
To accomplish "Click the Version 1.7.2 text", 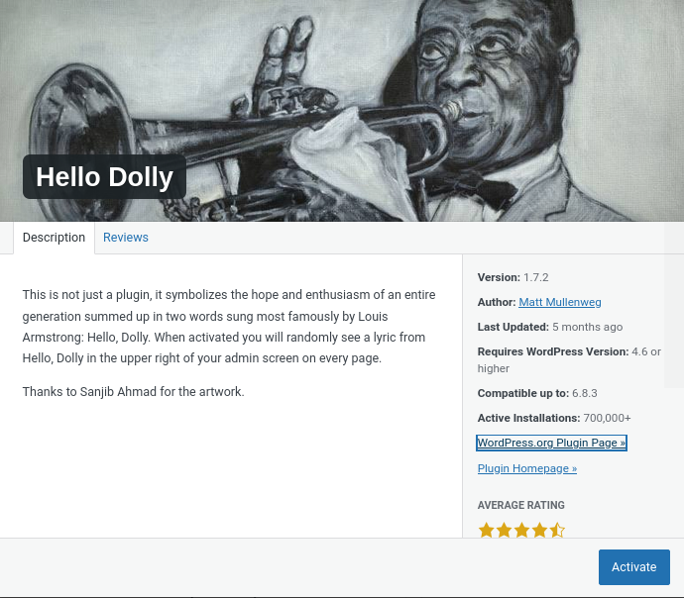I will coord(513,277).
